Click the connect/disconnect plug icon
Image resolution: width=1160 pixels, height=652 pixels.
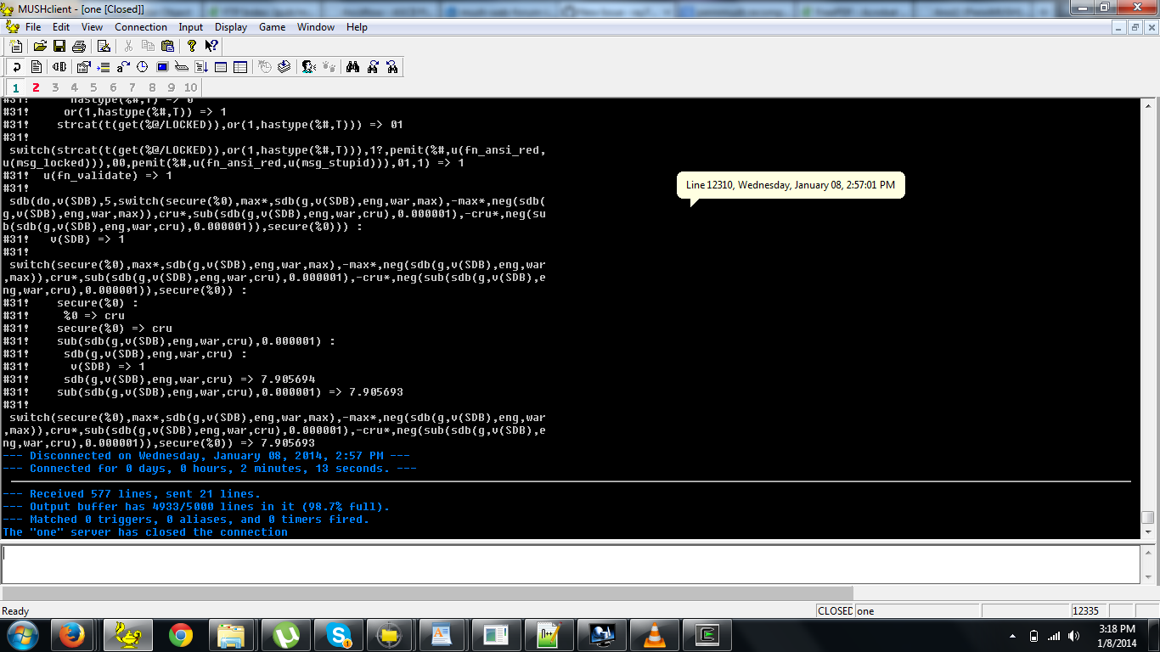click(x=59, y=67)
